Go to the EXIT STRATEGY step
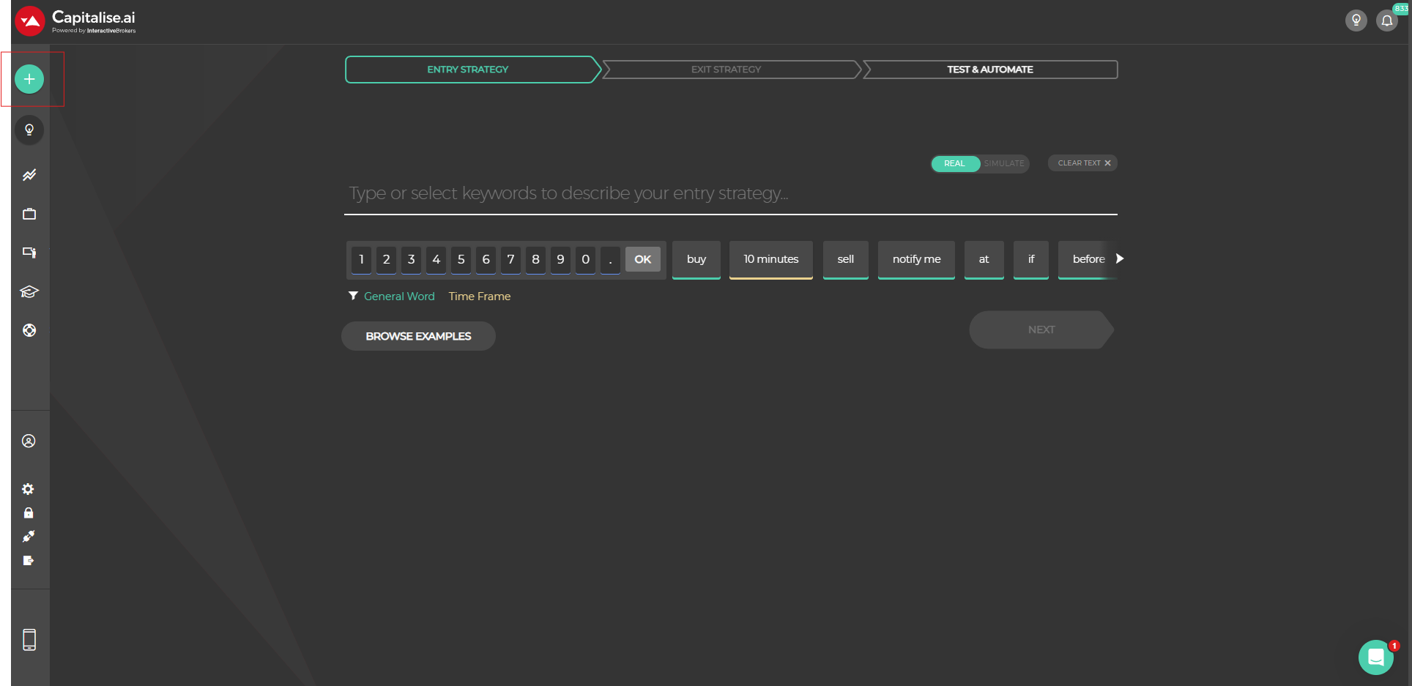This screenshot has width=1412, height=686. 726,70
